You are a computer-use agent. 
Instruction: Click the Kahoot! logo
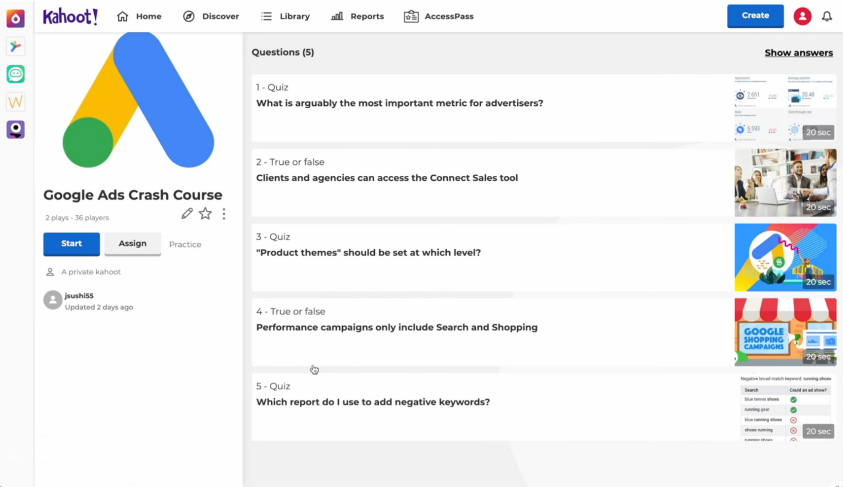point(70,16)
